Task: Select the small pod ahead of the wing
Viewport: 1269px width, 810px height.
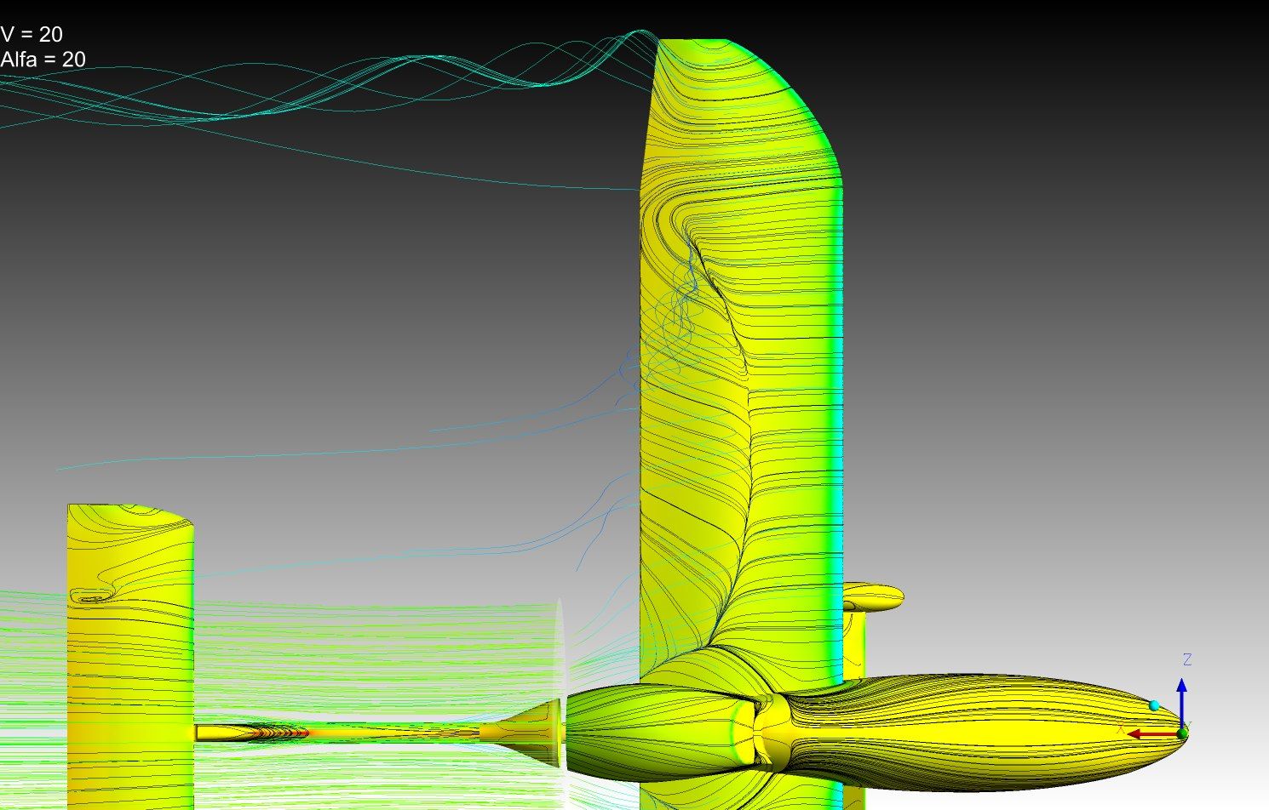Action: point(873,596)
